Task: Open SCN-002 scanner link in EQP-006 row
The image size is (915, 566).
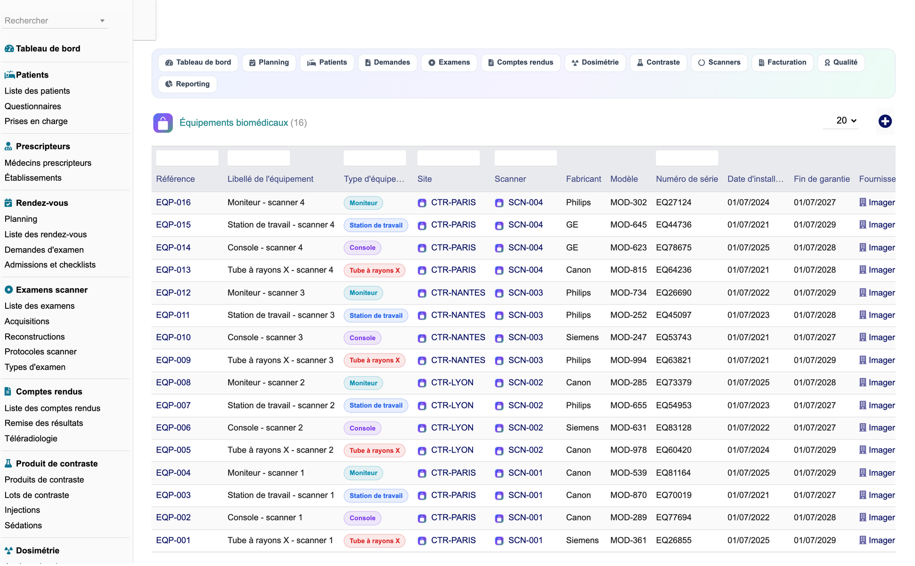Action: [x=526, y=428]
